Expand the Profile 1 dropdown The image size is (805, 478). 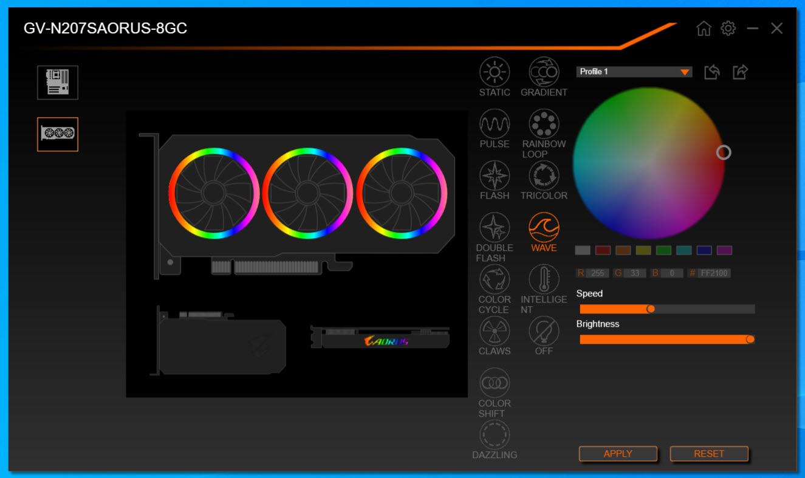(634, 72)
